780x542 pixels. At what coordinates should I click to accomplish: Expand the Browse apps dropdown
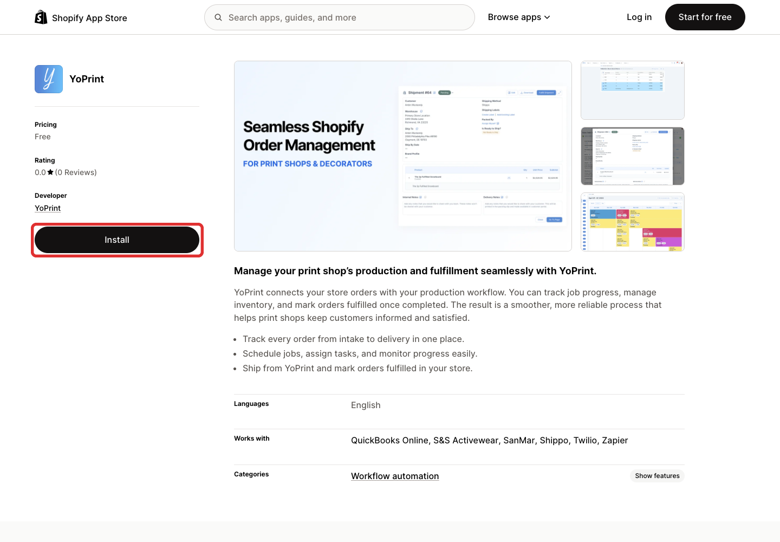[x=519, y=17]
